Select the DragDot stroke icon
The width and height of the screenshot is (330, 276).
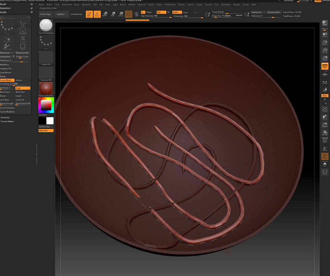tap(7, 39)
